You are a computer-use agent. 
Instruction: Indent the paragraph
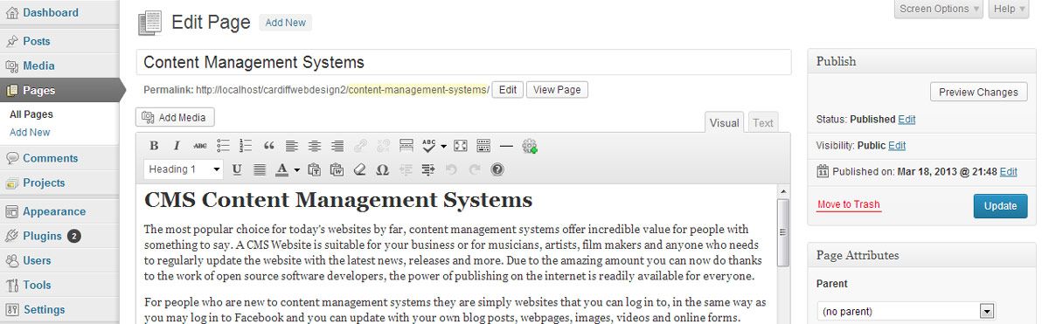(x=428, y=169)
